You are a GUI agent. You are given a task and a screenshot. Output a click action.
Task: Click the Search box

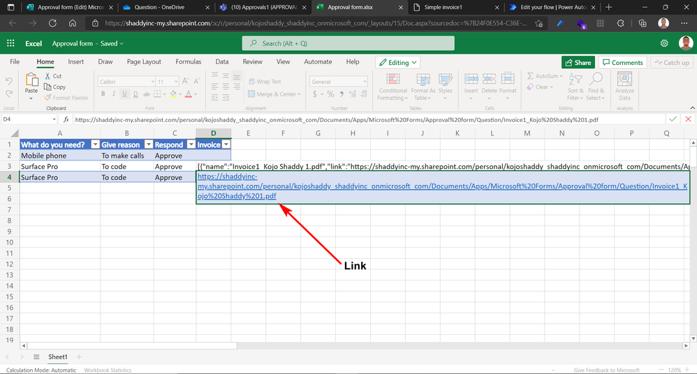point(348,43)
